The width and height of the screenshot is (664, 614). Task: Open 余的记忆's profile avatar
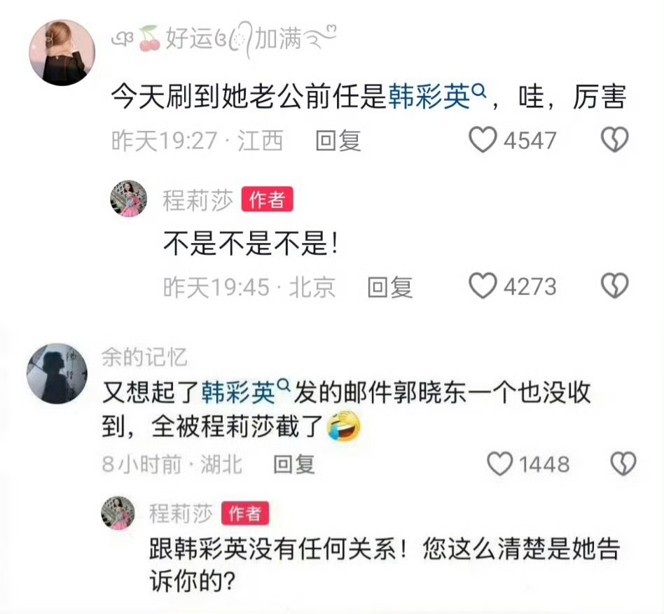click(x=57, y=374)
